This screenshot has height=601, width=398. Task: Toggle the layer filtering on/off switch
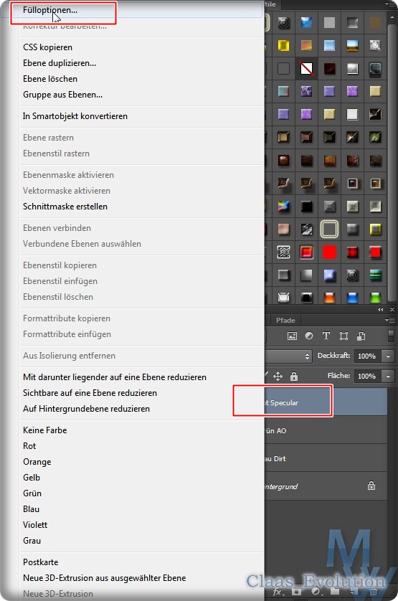(x=391, y=336)
